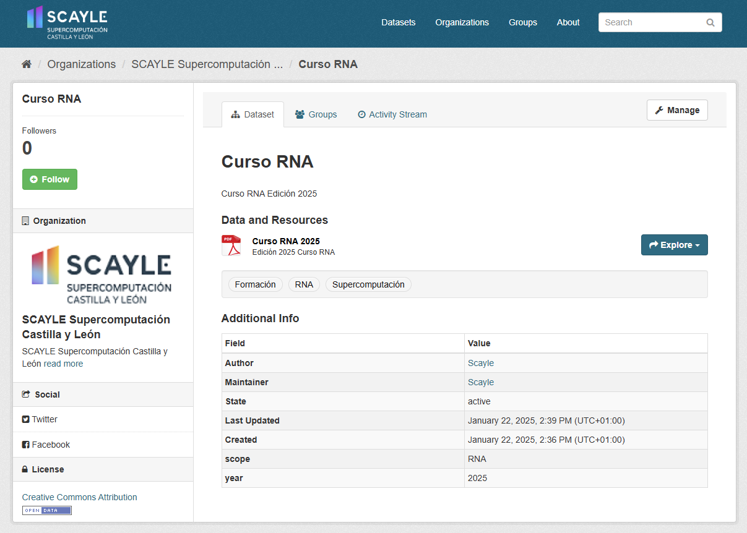Click the License sidebar section header
Image resolution: width=747 pixels, height=533 pixels.
(103, 469)
